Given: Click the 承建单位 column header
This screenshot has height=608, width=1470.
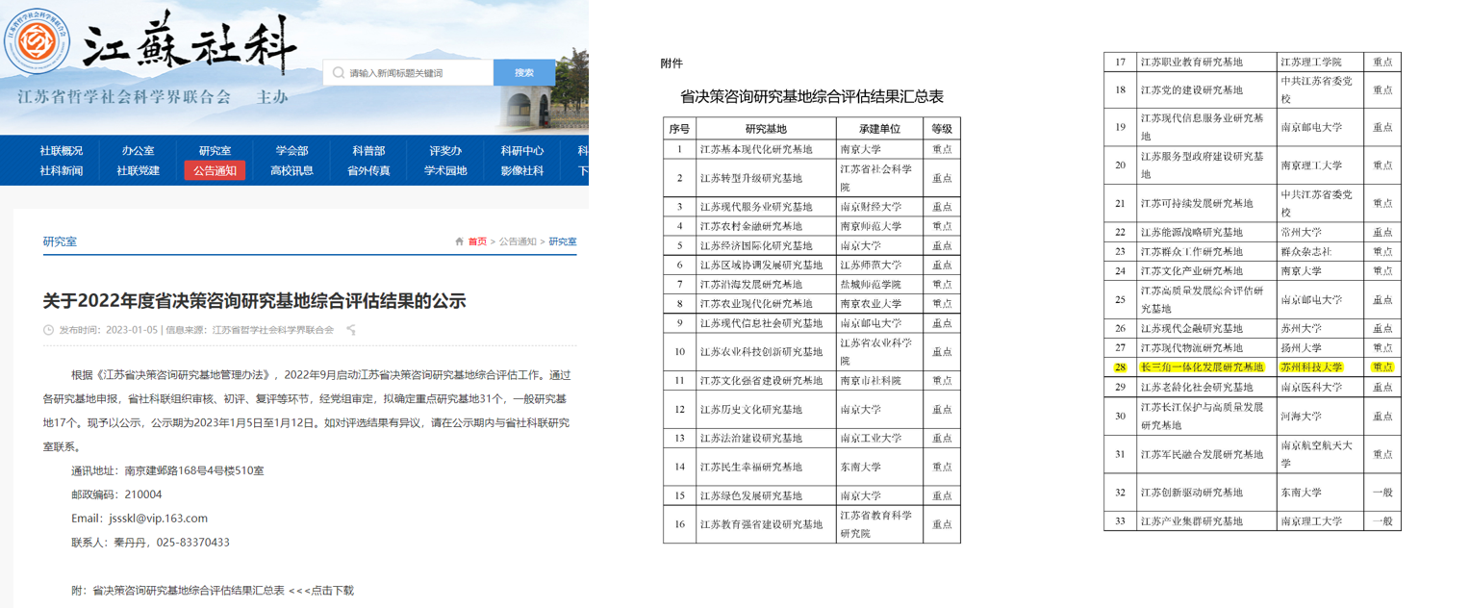Looking at the screenshot, I should tap(880, 129).
